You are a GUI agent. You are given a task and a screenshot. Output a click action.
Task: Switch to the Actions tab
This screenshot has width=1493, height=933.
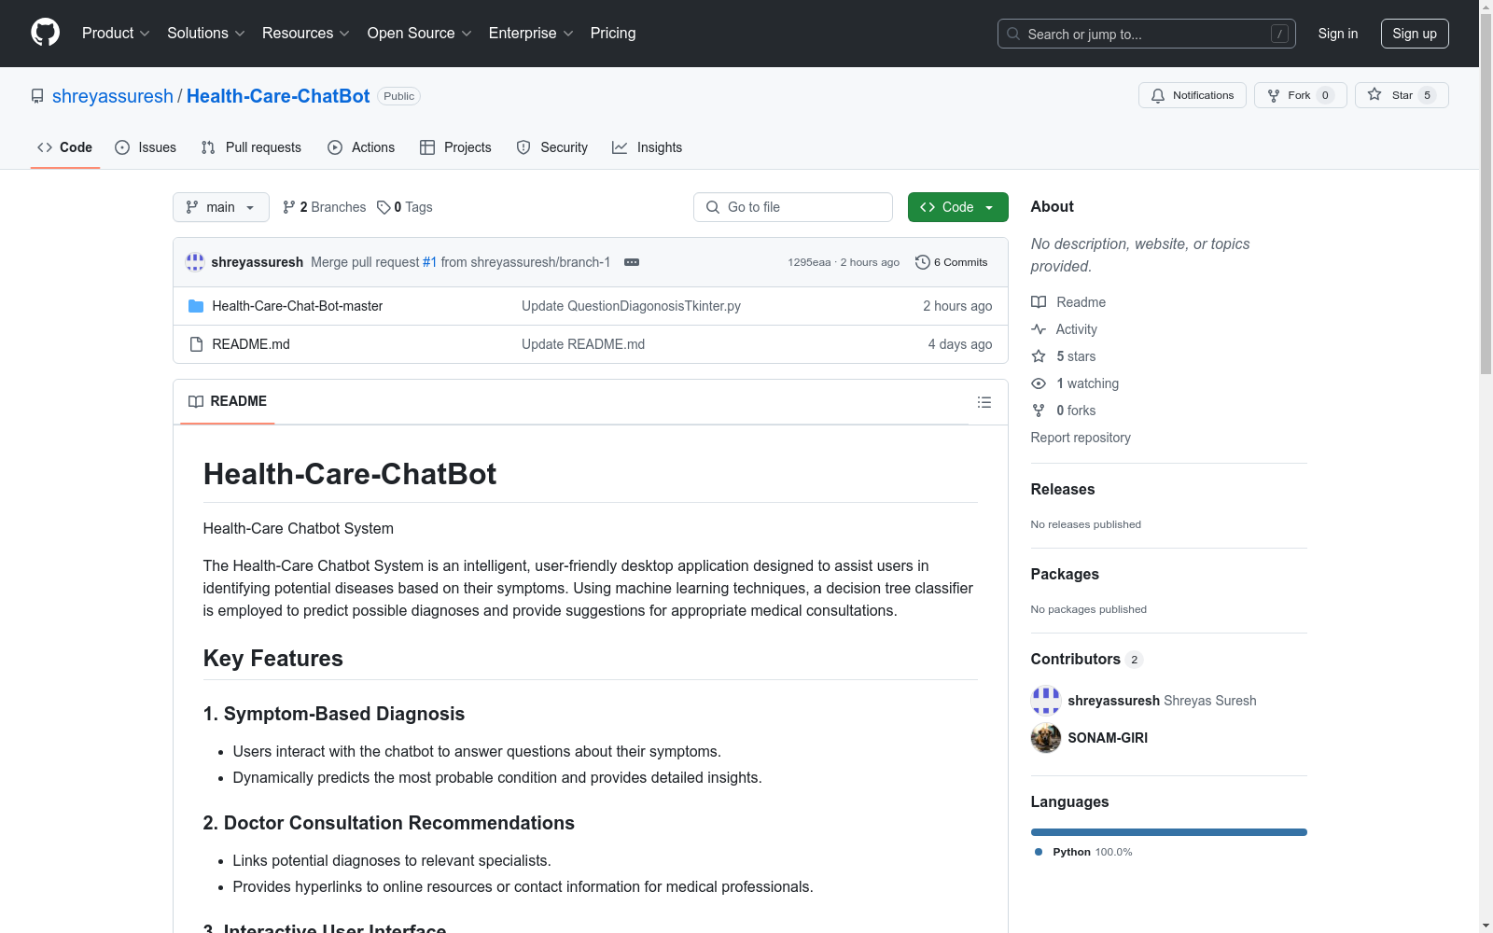[361, 147]
